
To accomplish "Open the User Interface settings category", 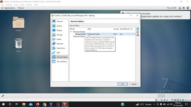I will pyautogui.click(x=60, y=62).
